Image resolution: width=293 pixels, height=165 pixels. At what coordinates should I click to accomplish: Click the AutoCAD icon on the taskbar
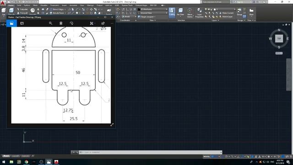coord(56,162)
